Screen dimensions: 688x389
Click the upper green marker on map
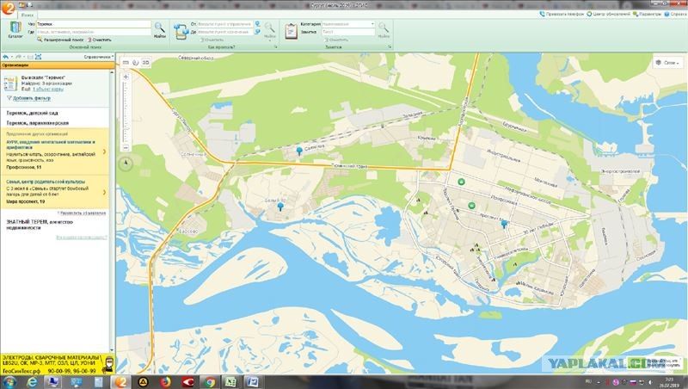pos(461,182)
